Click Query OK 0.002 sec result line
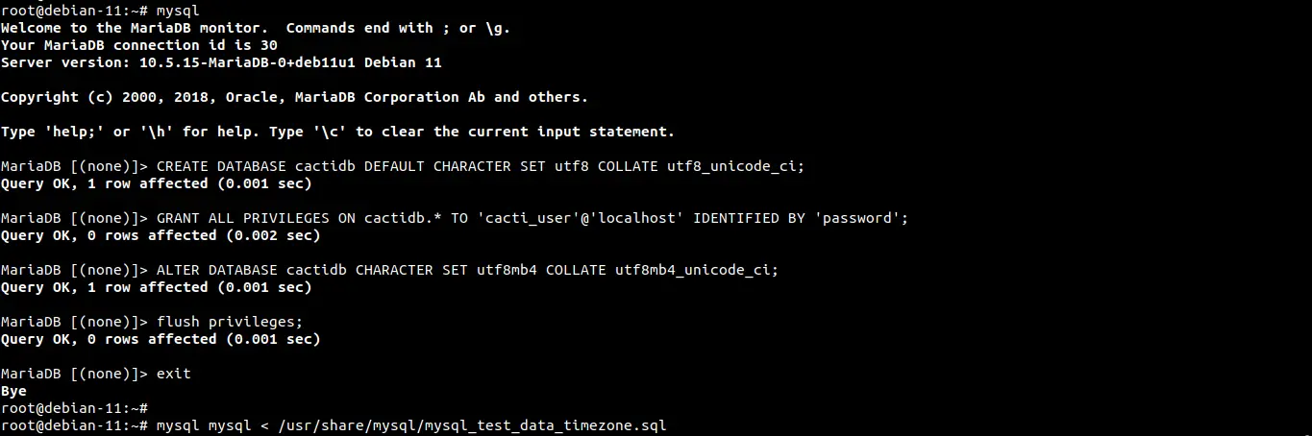1312x436 pixels. pos(160,235)
